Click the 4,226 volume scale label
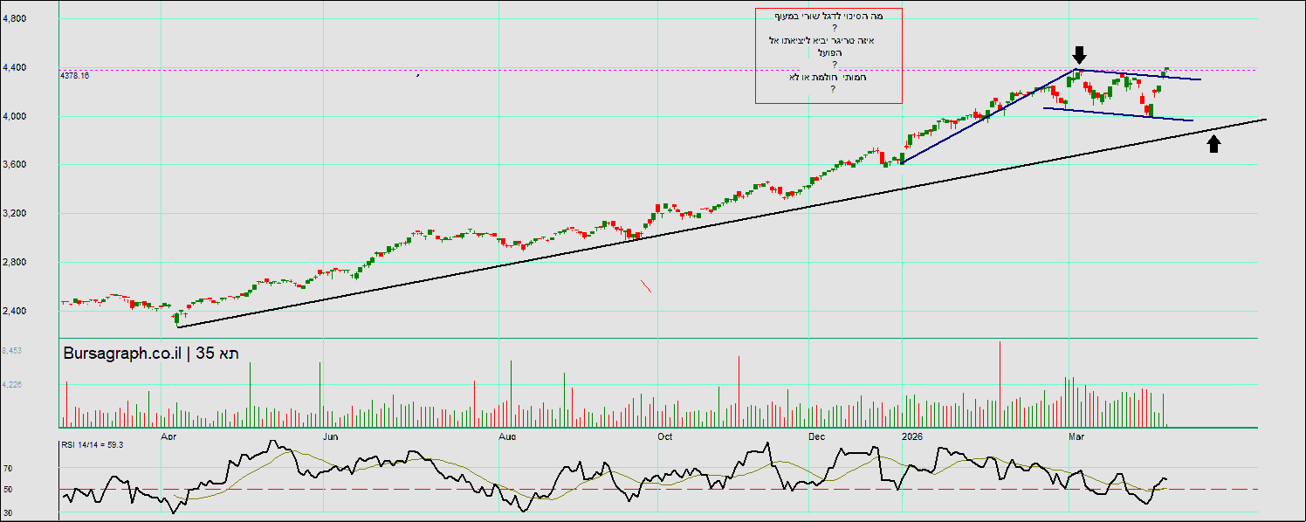1306x522 pixels. point(12,384)
